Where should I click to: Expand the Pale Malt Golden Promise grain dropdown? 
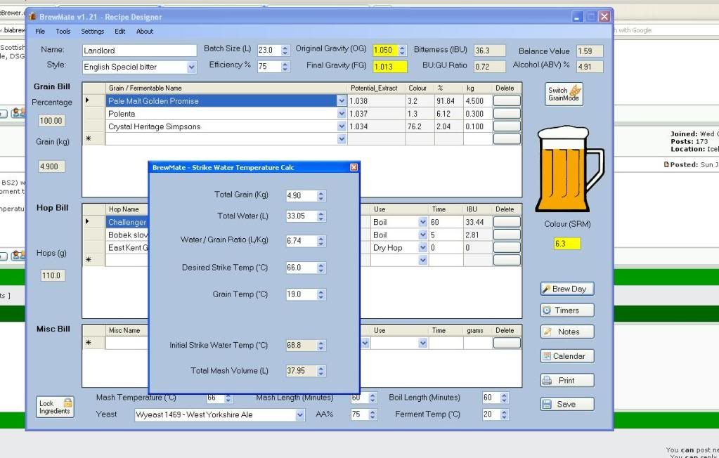pos(342,101)
